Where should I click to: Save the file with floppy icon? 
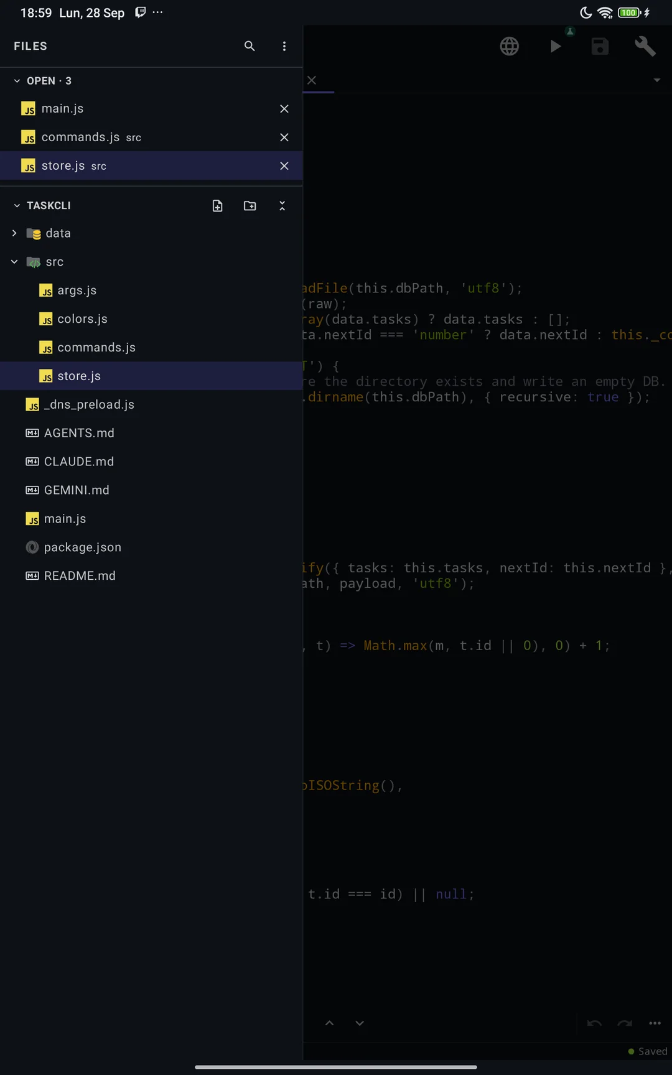[600, 46]
